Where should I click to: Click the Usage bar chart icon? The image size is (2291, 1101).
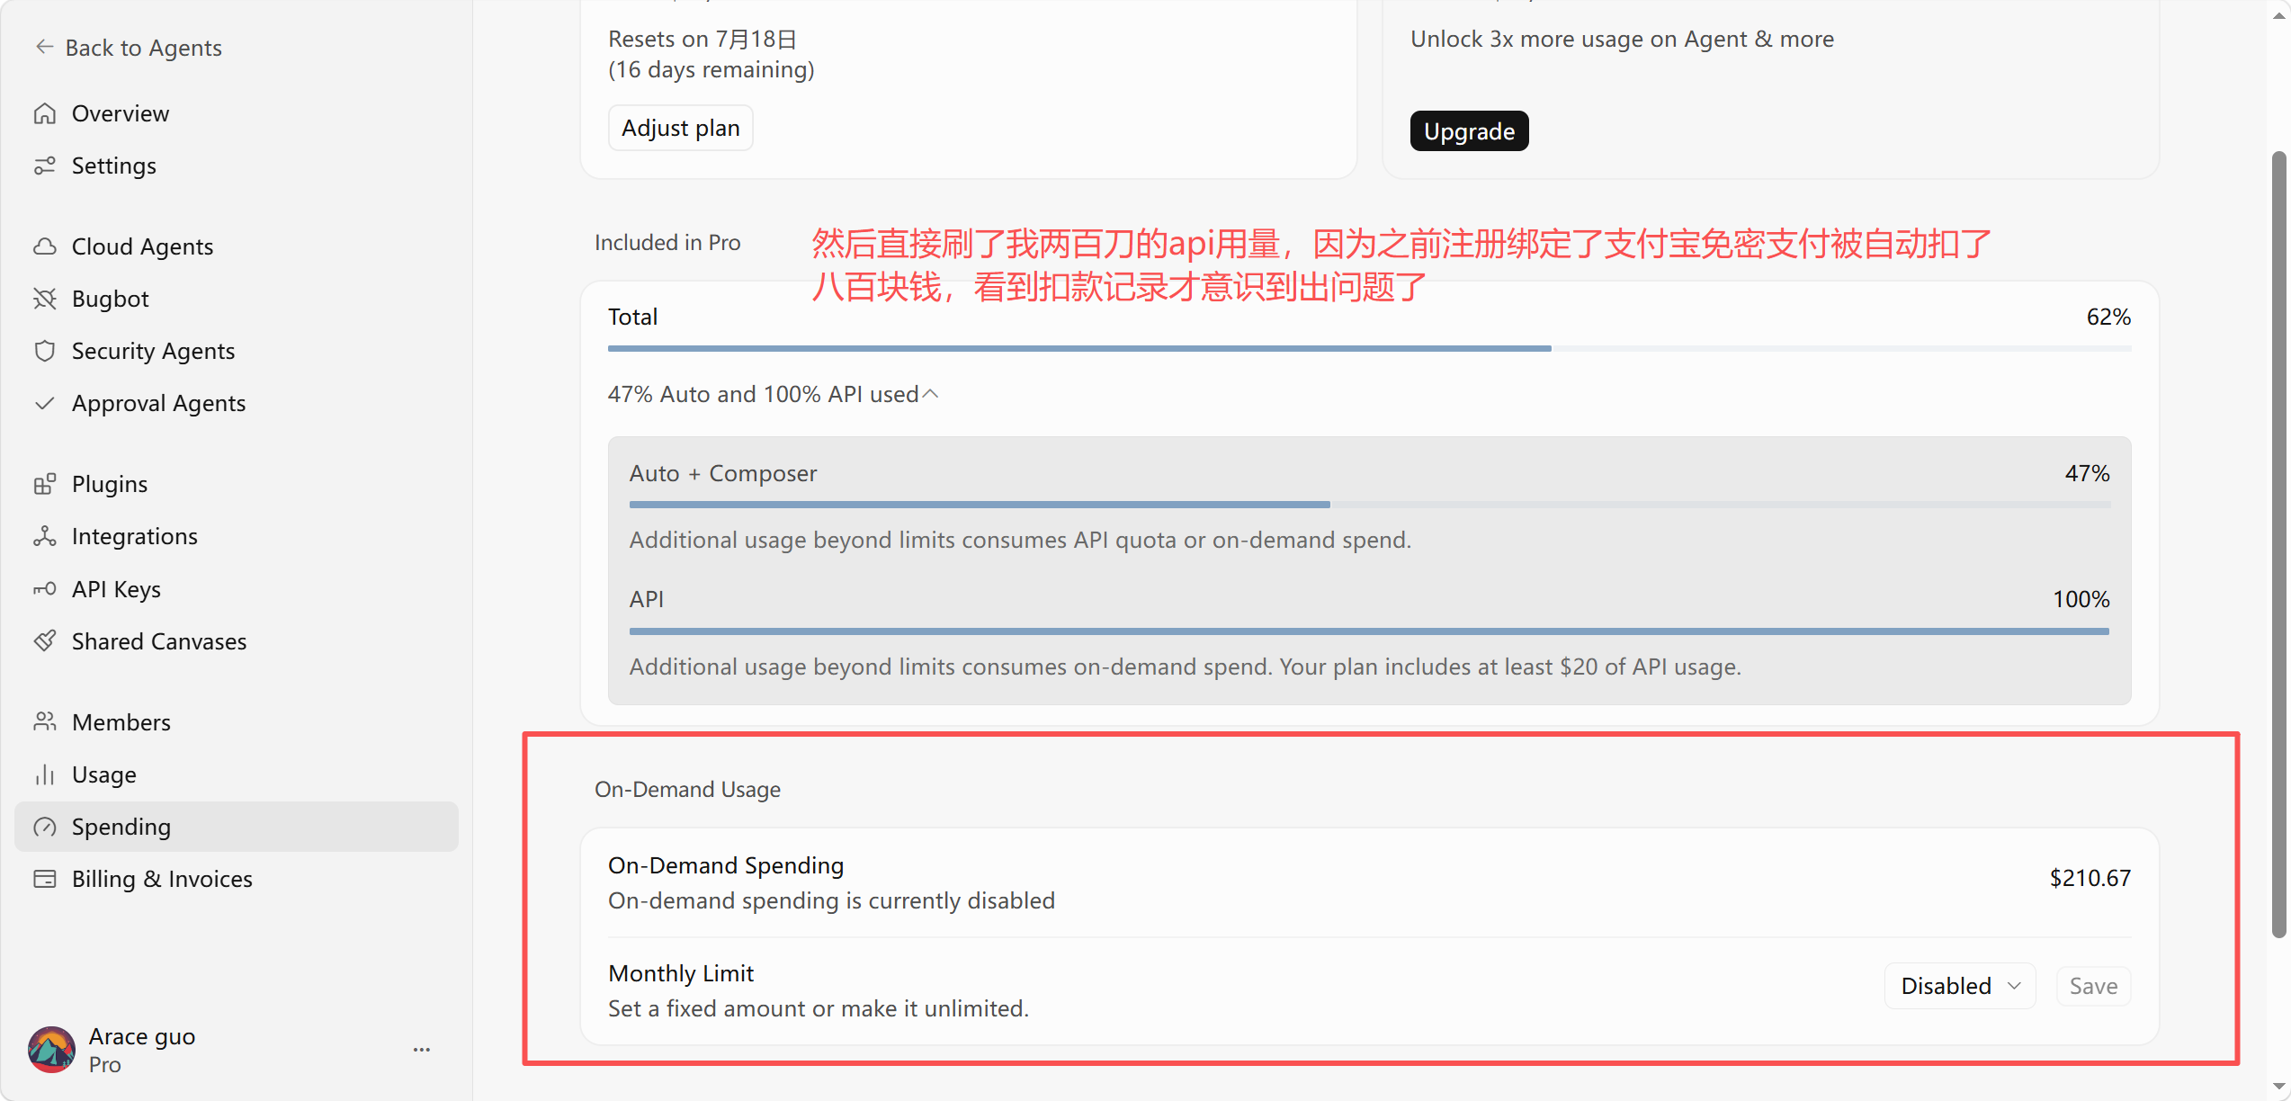coord(45,774)
